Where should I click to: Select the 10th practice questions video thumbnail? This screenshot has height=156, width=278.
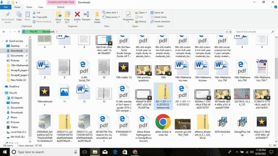coord(143,71)
